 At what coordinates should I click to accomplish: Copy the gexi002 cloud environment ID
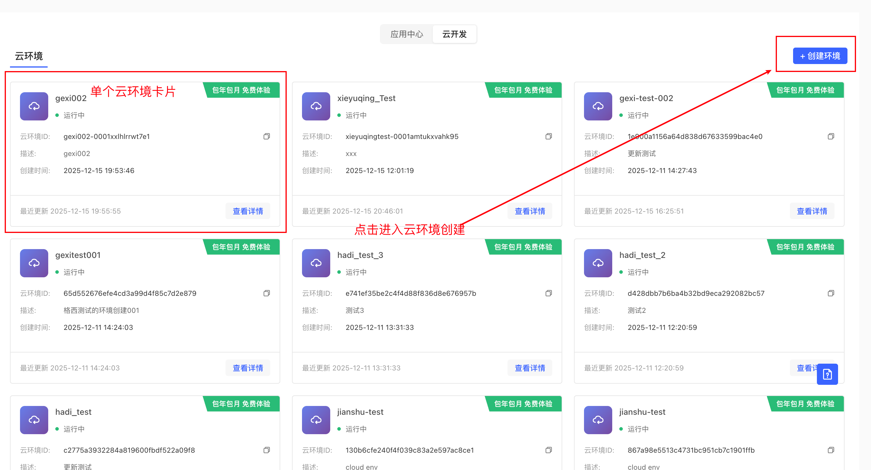tap(266, 137)
